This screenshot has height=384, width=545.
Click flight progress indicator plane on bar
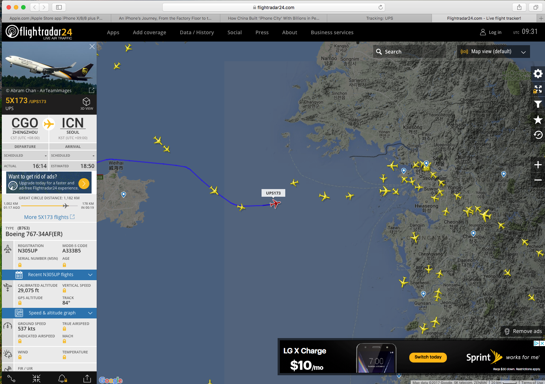tap(66, 206)
